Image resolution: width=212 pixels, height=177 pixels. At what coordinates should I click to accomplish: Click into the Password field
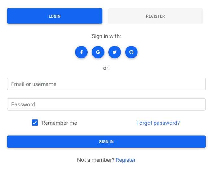(x=106, y=104)
